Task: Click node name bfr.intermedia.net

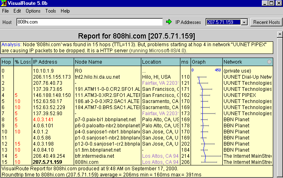Action: [x=94, y=156]
